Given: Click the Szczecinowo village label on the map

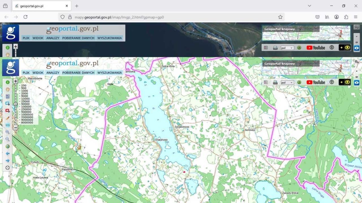Looking at the screenshot, I should (182, 127).
